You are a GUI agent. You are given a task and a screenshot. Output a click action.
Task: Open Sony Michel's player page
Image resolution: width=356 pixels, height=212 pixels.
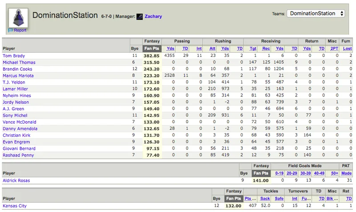[15, 116]
